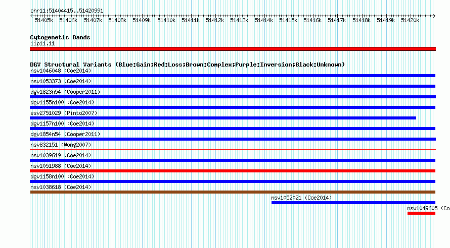
Task: Click the left arrow of the ruler
Action: tap(31, 16)
